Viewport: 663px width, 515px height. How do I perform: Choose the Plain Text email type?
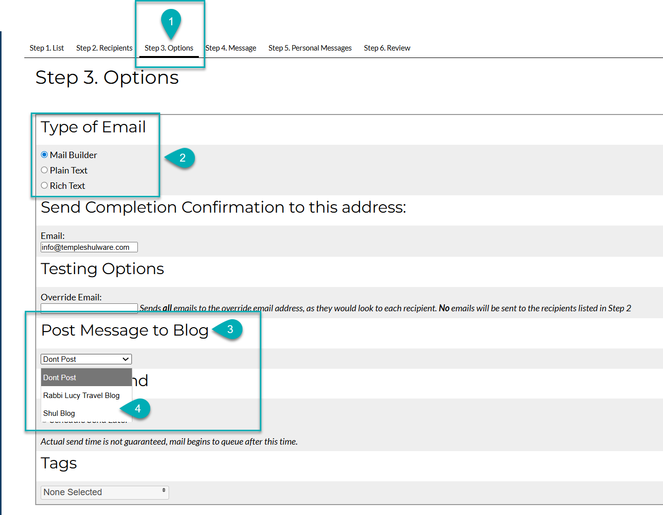click(x=45, y=170)
